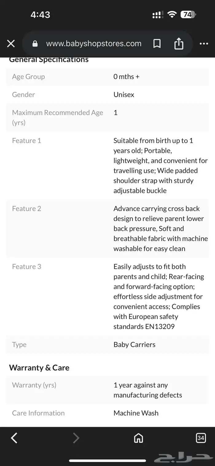
Task: Tap the home indicator bar at bottom
Action: pos(107,460)
